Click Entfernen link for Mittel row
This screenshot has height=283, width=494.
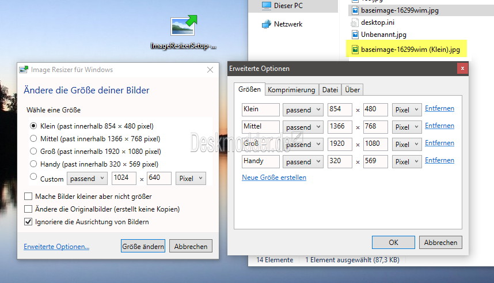439,126
